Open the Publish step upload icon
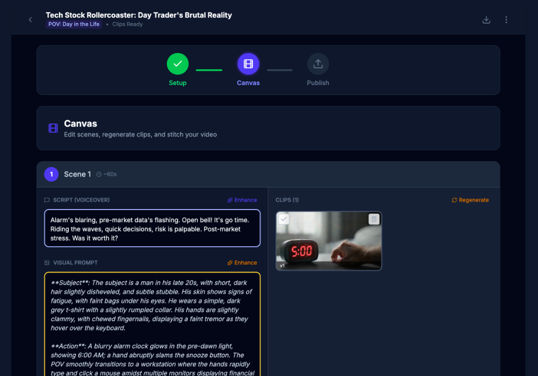 point(318,63)
